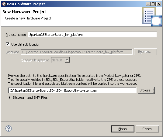This screenshot has height=137, width=163.
Task: Open help via the question mark icon
Action: click(x=9, y=128)
